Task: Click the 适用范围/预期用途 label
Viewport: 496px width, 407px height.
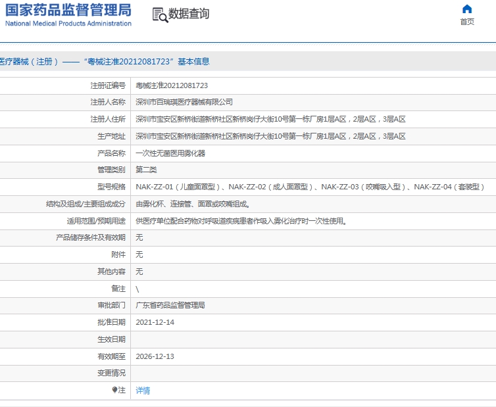Action: 96,221
